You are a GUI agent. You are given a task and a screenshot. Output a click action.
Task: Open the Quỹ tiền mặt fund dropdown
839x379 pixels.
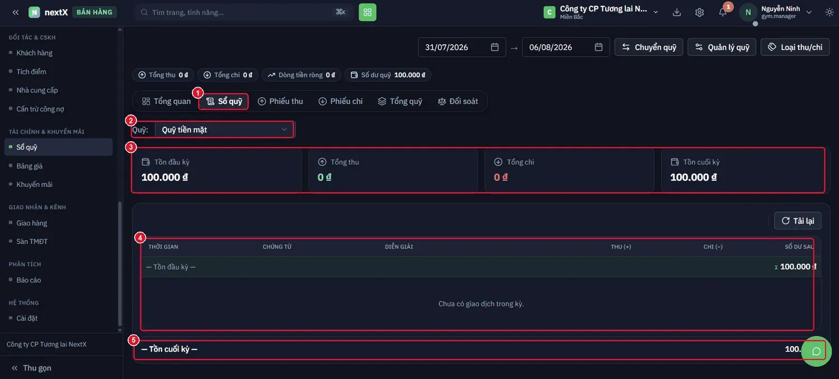pyautogui.click(x=224, y=129)
